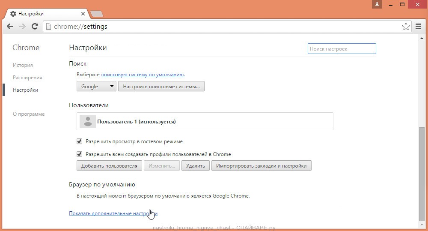This screenshot has width=428, height=231.
Task: Close the Настройки tab
Action: (83, 14)
